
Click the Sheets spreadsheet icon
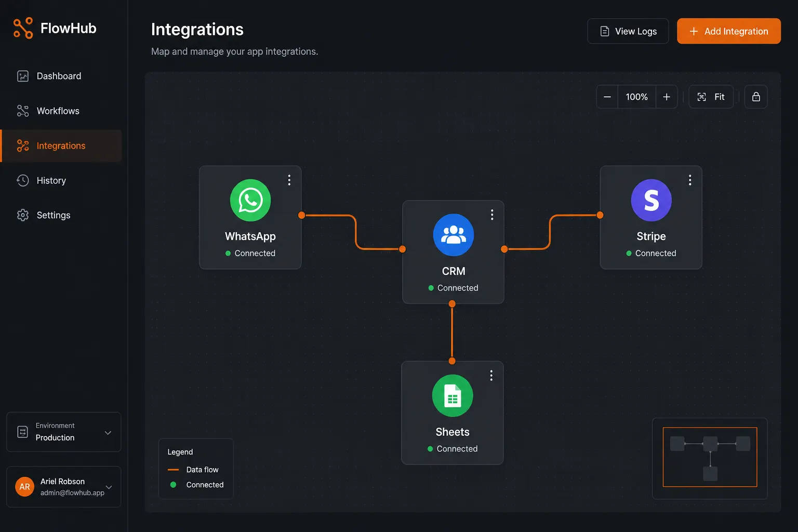point(453,396)
